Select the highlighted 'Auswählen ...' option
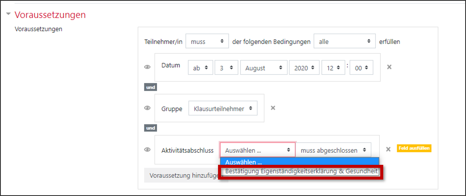The height and width of the screenshot is (196, 466). tap(300, 162)
